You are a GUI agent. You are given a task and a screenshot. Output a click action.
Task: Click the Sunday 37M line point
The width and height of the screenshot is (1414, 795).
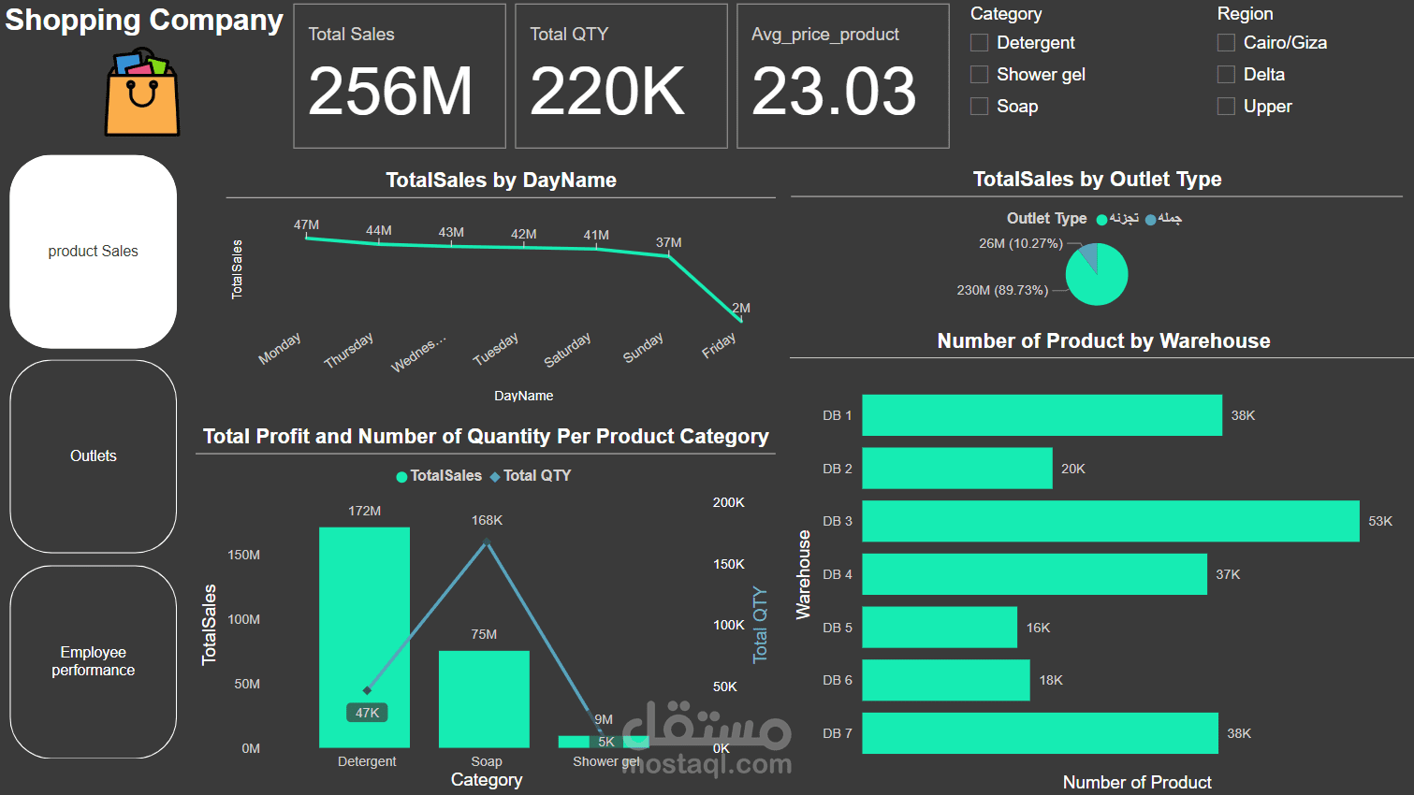tap(668, 255)
